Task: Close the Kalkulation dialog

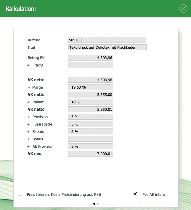Action: point(183,9)
